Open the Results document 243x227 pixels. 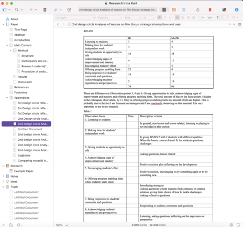tap(23, 77)
